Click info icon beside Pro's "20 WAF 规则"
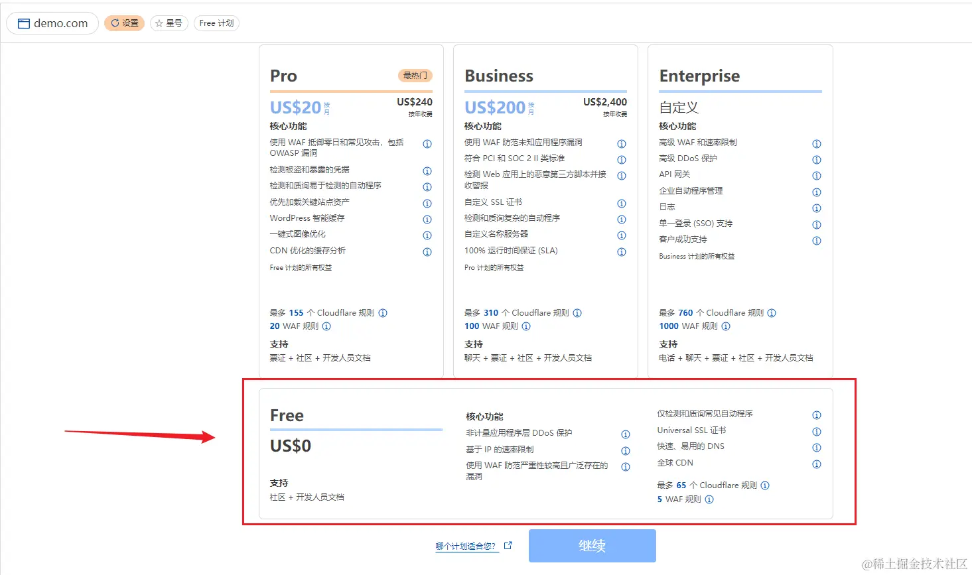 point(326,326)
